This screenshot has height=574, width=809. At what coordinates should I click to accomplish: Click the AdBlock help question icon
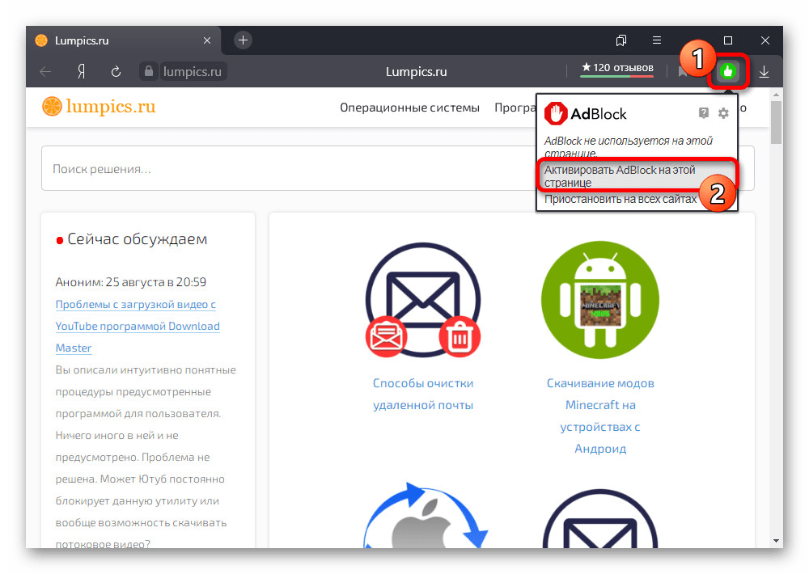[x=704, y=113]
